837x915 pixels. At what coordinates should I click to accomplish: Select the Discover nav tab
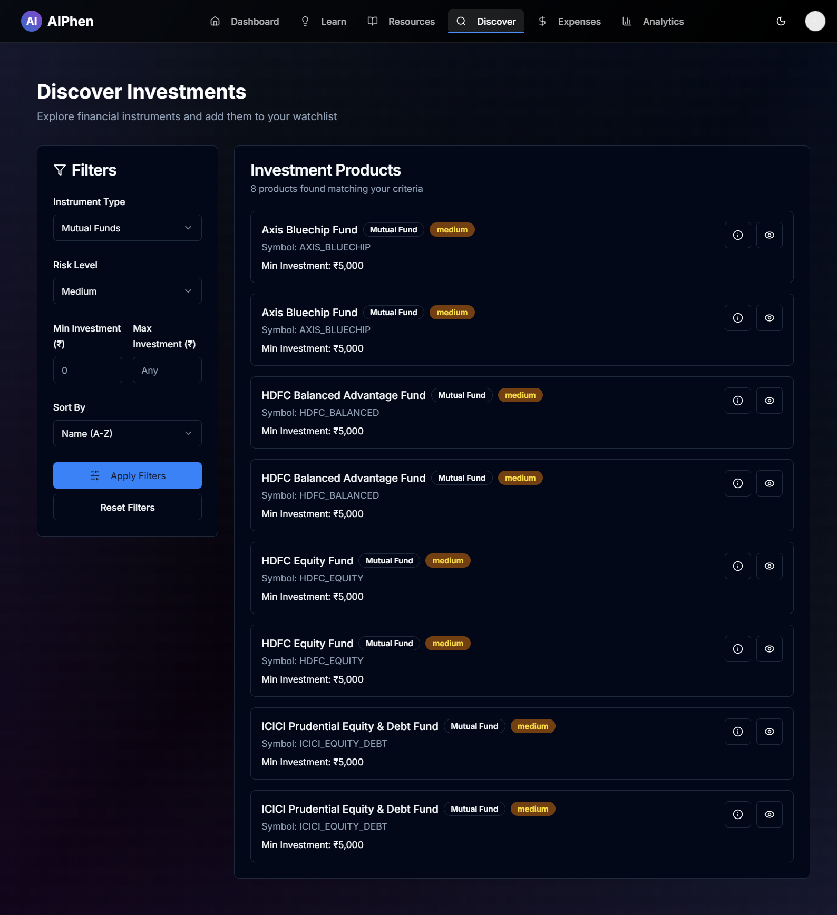(x=486, y=21)
